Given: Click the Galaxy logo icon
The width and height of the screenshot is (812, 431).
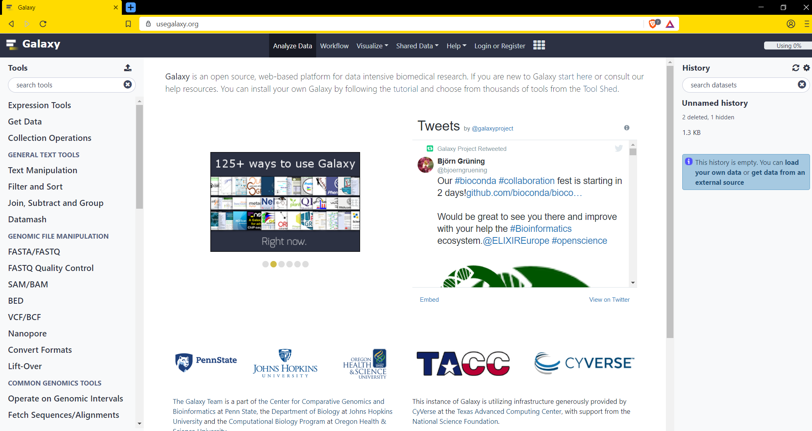Looking at the screenshot, I should pos(12,44).
